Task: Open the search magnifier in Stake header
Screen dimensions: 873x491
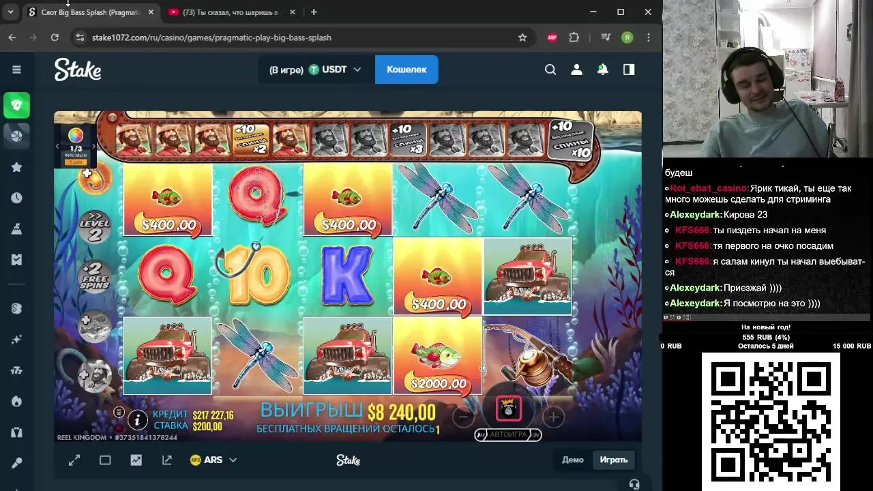Action: [x=550, y=70]
